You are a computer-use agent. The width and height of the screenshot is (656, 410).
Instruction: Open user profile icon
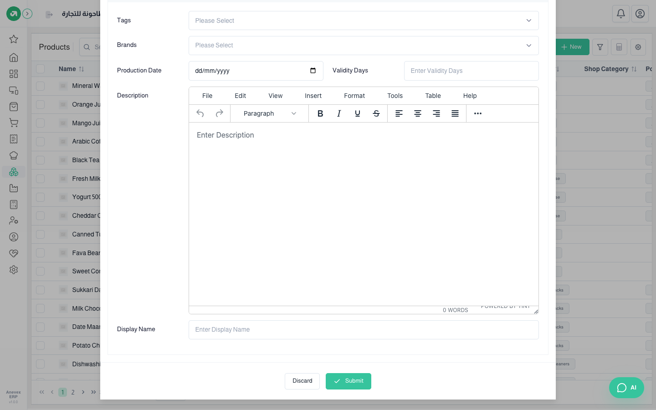640,14
